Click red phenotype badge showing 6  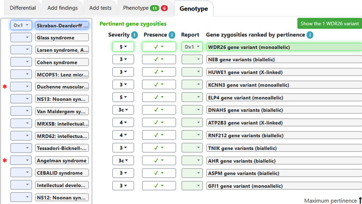(164, 8)
